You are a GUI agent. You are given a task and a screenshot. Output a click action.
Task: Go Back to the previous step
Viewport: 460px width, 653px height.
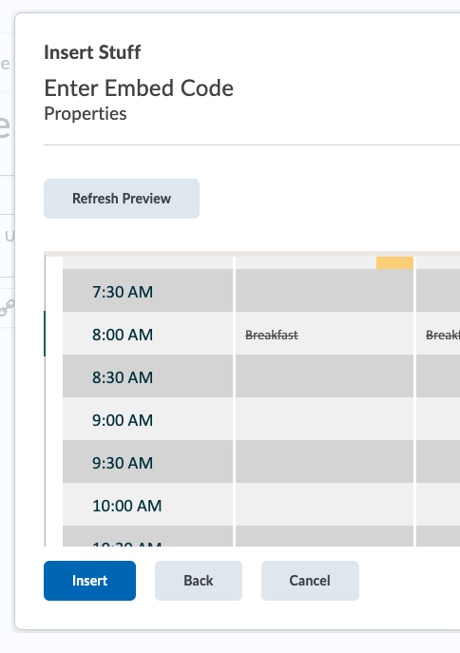(x=199, y=581)
